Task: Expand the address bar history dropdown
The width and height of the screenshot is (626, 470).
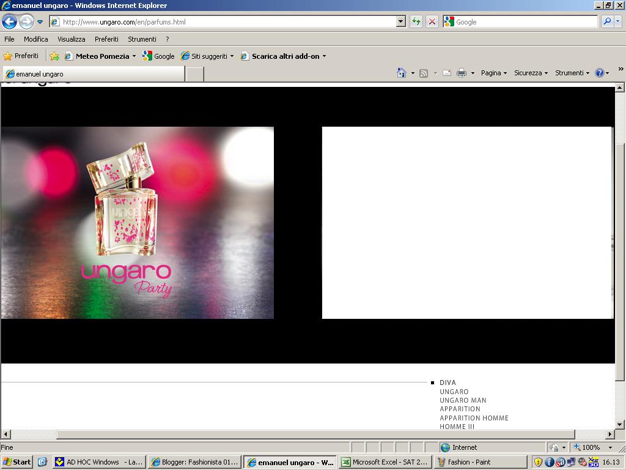Action: (x=401, y=22)
